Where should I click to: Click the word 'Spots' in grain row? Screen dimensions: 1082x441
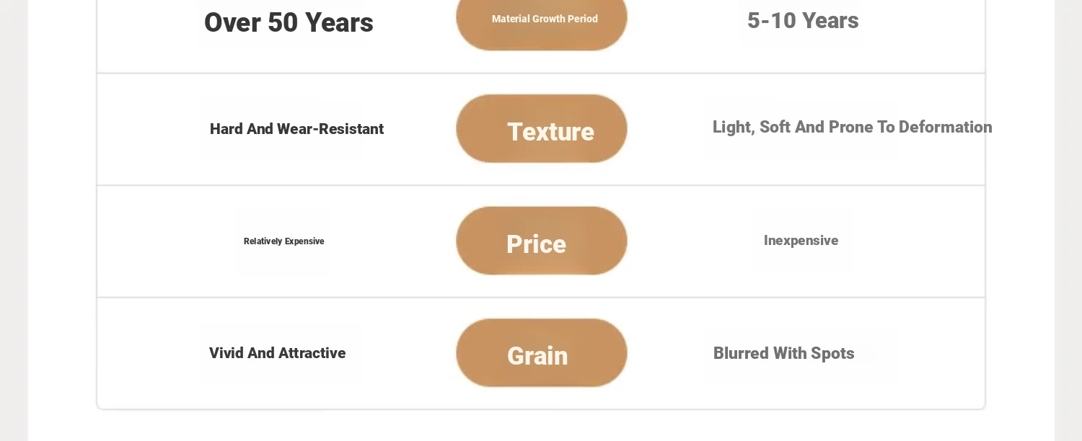pos(832,354)
